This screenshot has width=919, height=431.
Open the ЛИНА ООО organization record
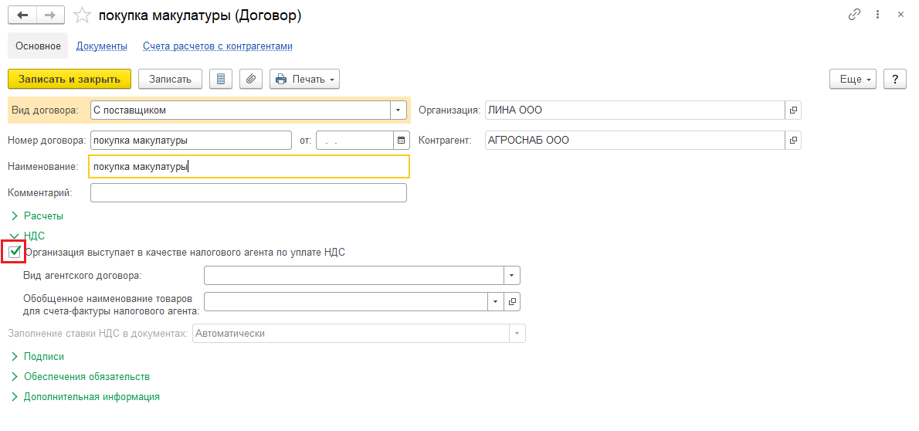(792, 110)
